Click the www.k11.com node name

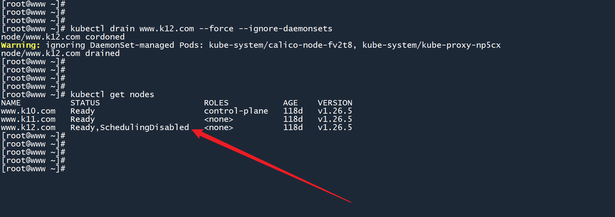pyautogui.click(x=28, y=119)
